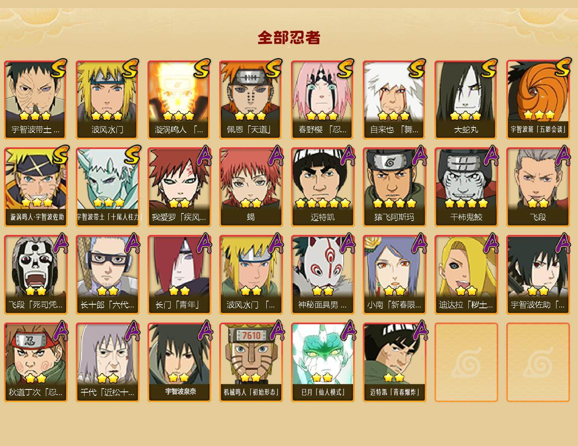This screenshot has width=578, height=446.
Task: Open the 佩恩「天道」 ninja card
Action: (251, 100)
